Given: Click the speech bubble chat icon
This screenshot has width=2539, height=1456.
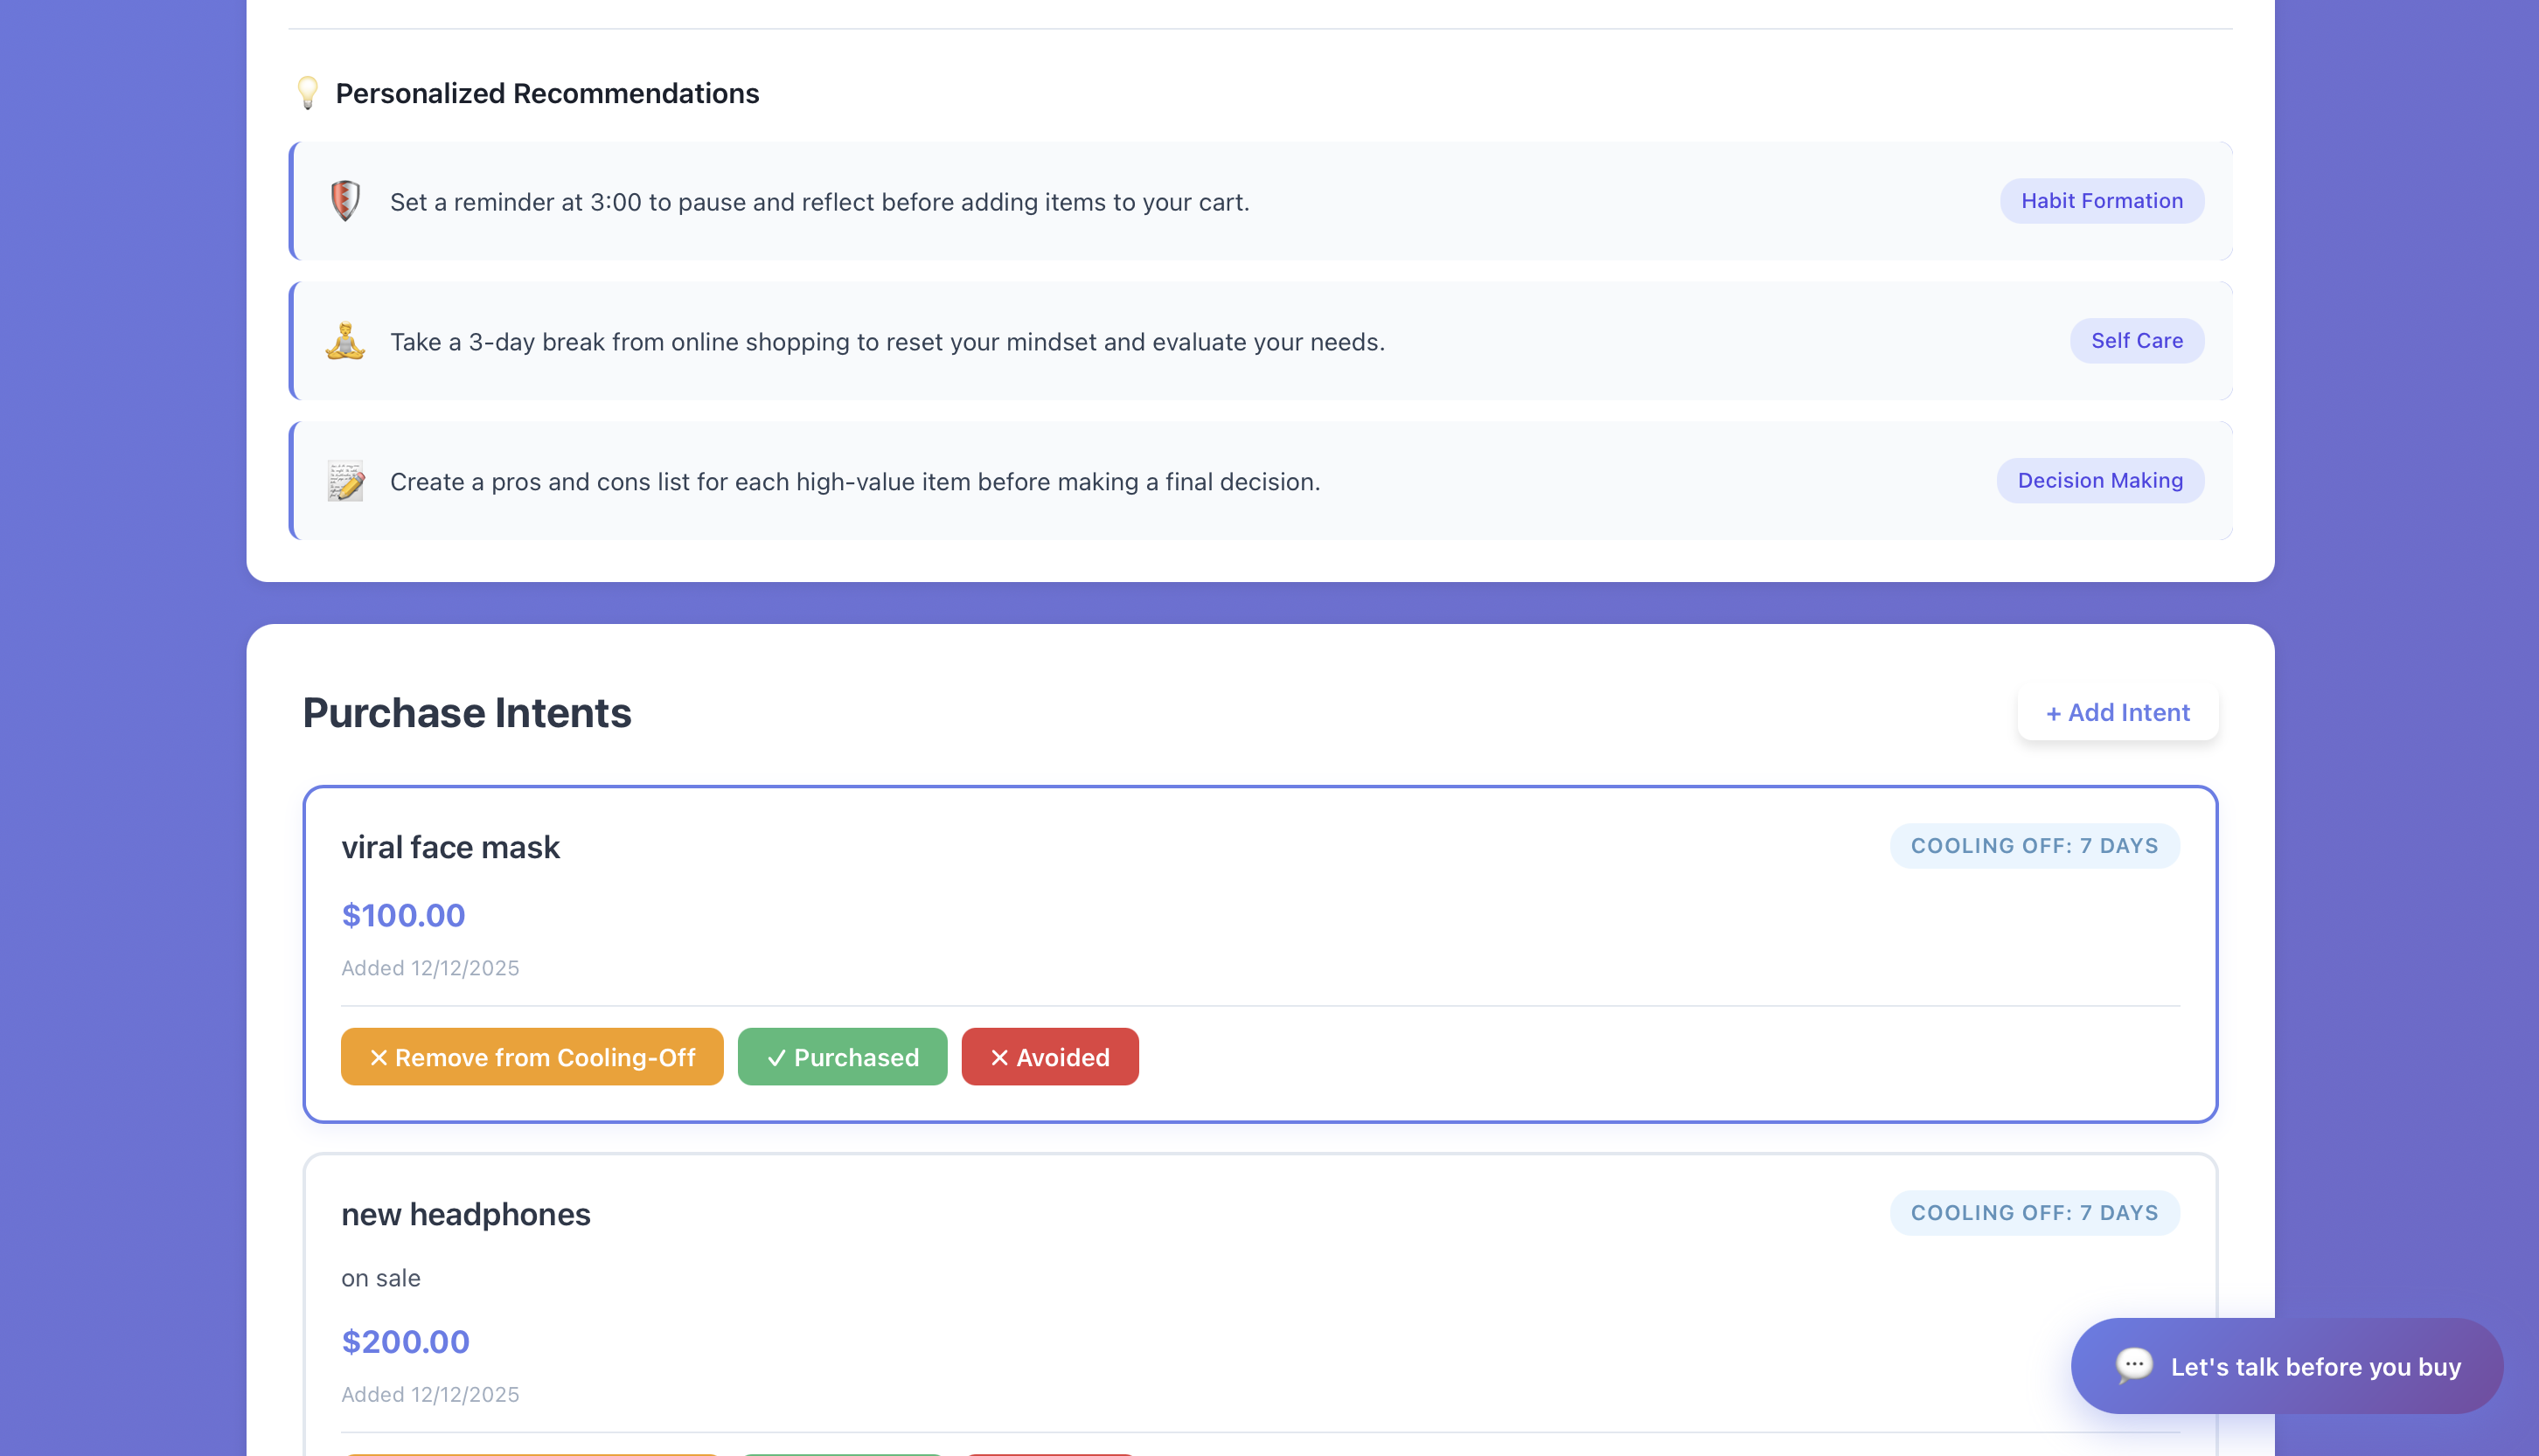Looking at the screenshot, I should point(2132,1366).
